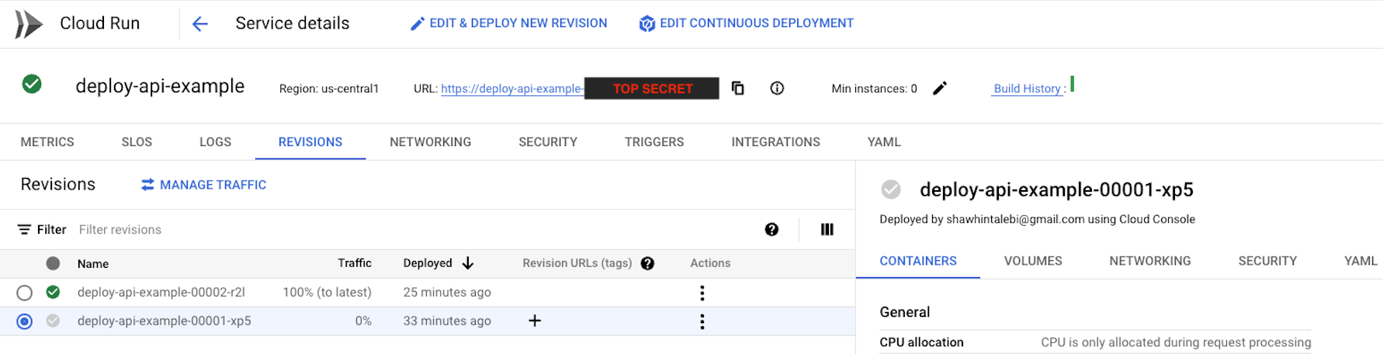This screenshot has width=1383, height=354.
Task: Open the Build History link
Action: point(1027,88)
